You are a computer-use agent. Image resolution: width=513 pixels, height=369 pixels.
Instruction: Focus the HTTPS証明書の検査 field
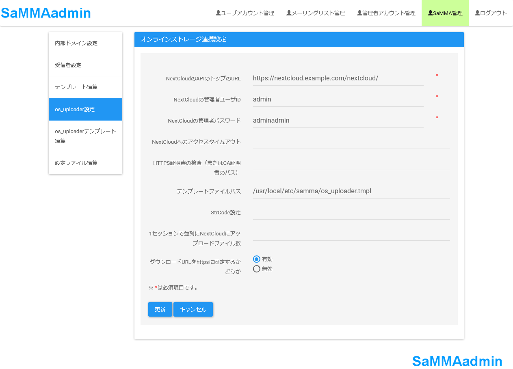(x=351, y=162)
